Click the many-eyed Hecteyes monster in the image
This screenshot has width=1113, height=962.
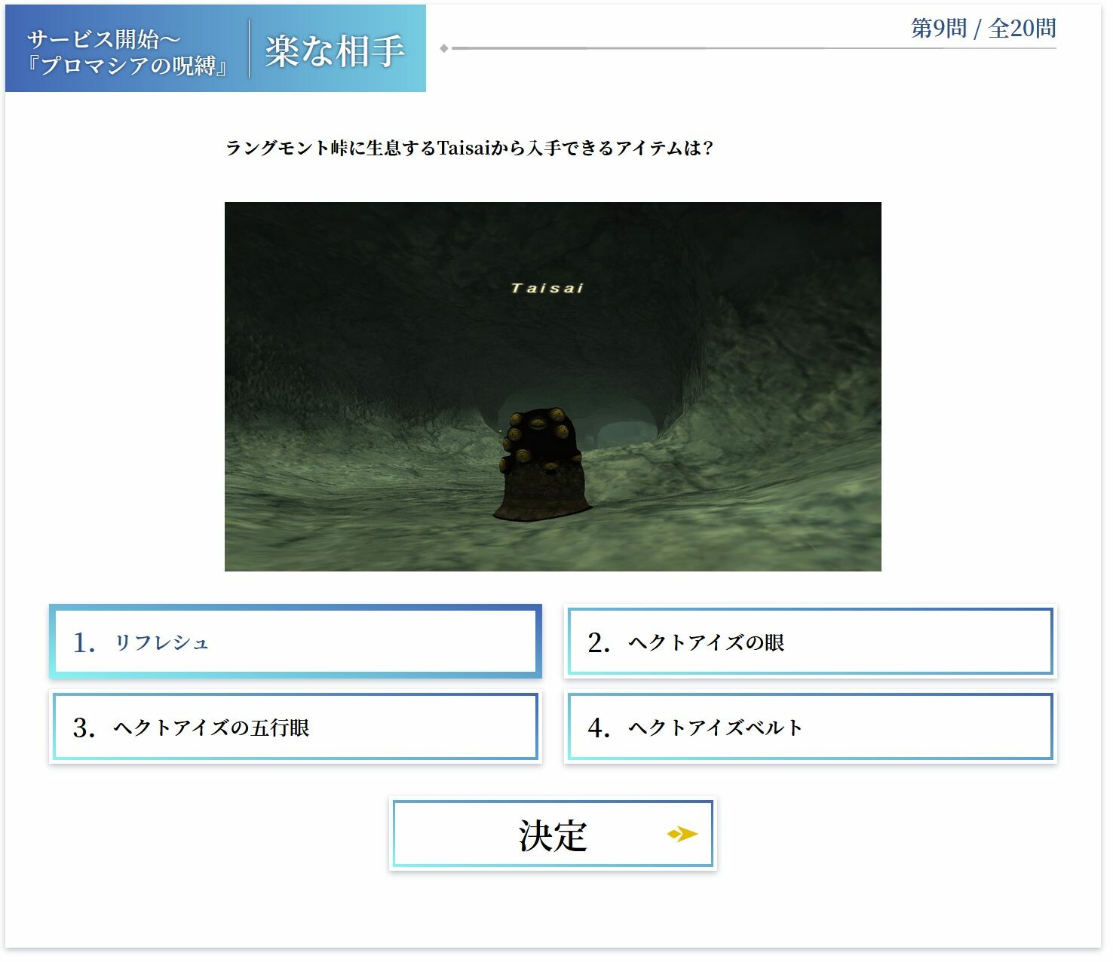pos(542,464)
